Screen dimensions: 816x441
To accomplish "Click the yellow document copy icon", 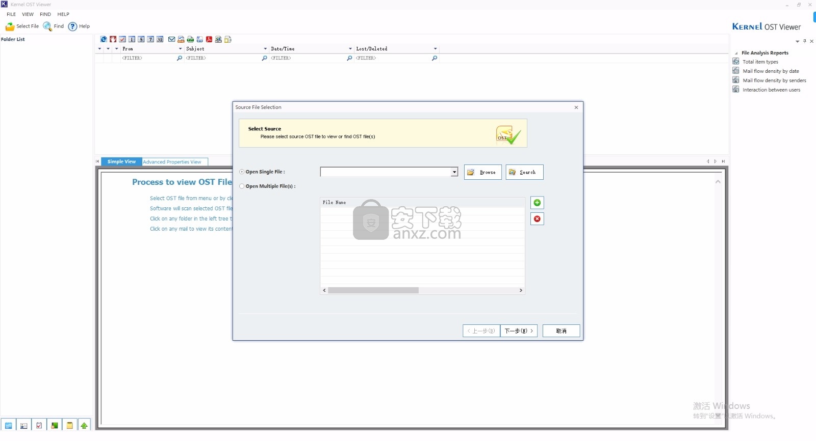I will pyautogui.click(x=228, y=39).
